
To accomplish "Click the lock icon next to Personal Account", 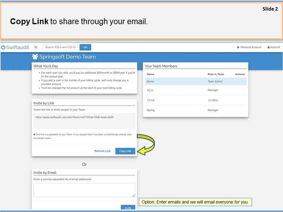I will (x=238, y=47).
